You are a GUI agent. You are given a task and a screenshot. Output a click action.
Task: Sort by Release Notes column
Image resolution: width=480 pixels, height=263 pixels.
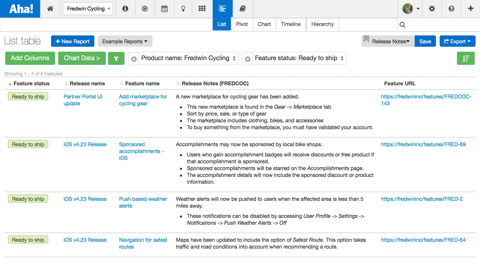pos(212,83)
